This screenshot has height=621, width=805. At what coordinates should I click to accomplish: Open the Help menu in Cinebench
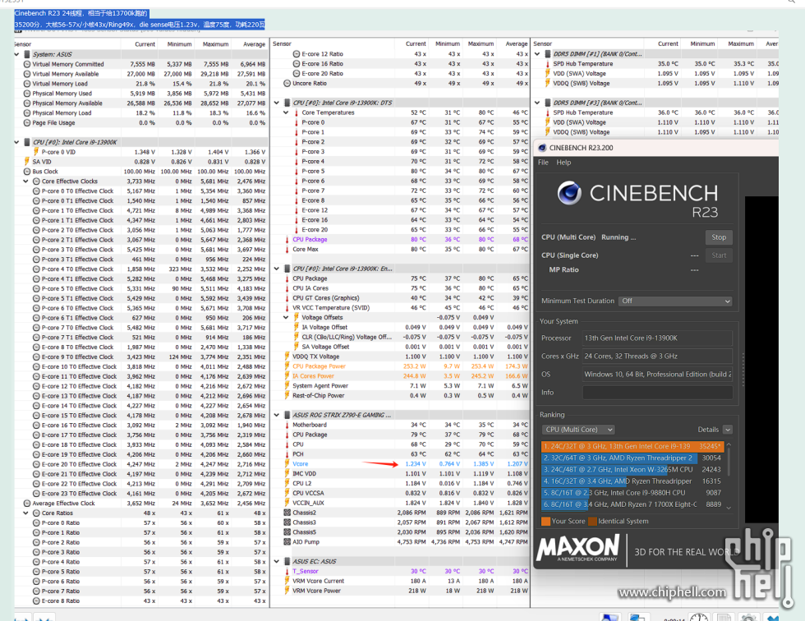[563, 163]
